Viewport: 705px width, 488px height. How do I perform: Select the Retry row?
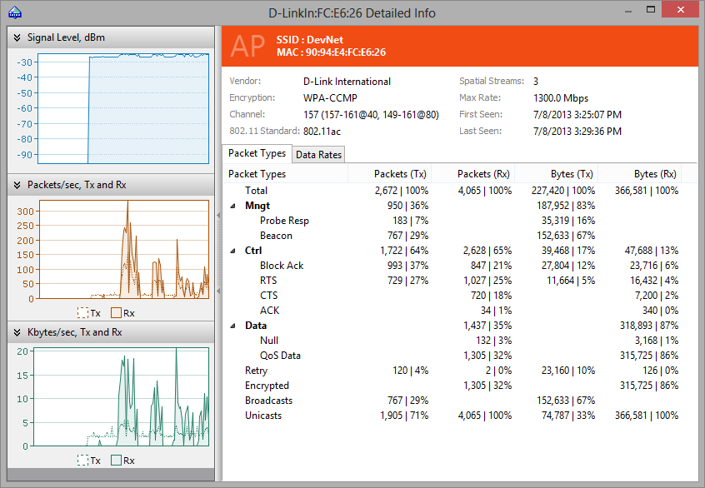459,371
